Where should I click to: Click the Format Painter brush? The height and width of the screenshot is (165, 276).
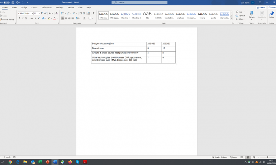7,19
